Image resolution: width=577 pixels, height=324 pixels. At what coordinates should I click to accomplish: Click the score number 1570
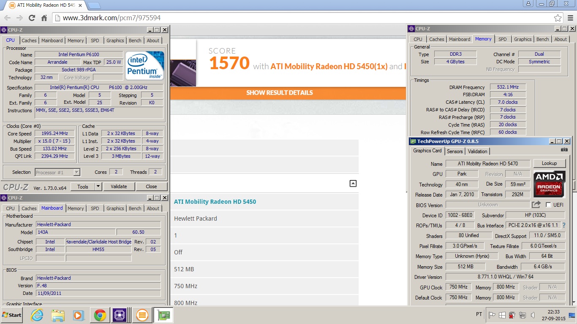click(229, 63)
